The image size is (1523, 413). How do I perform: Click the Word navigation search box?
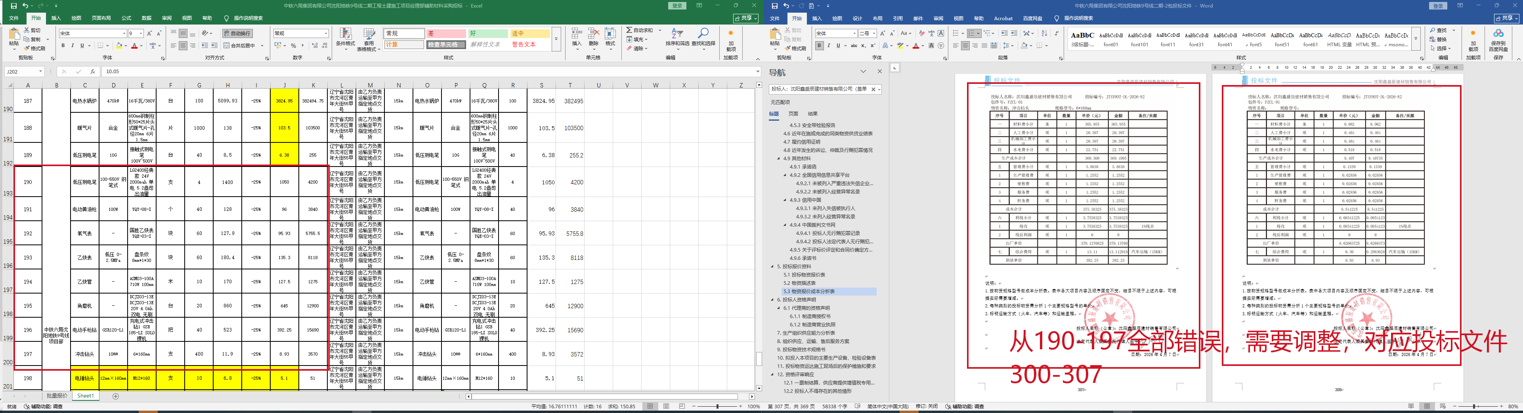[826, 89]
